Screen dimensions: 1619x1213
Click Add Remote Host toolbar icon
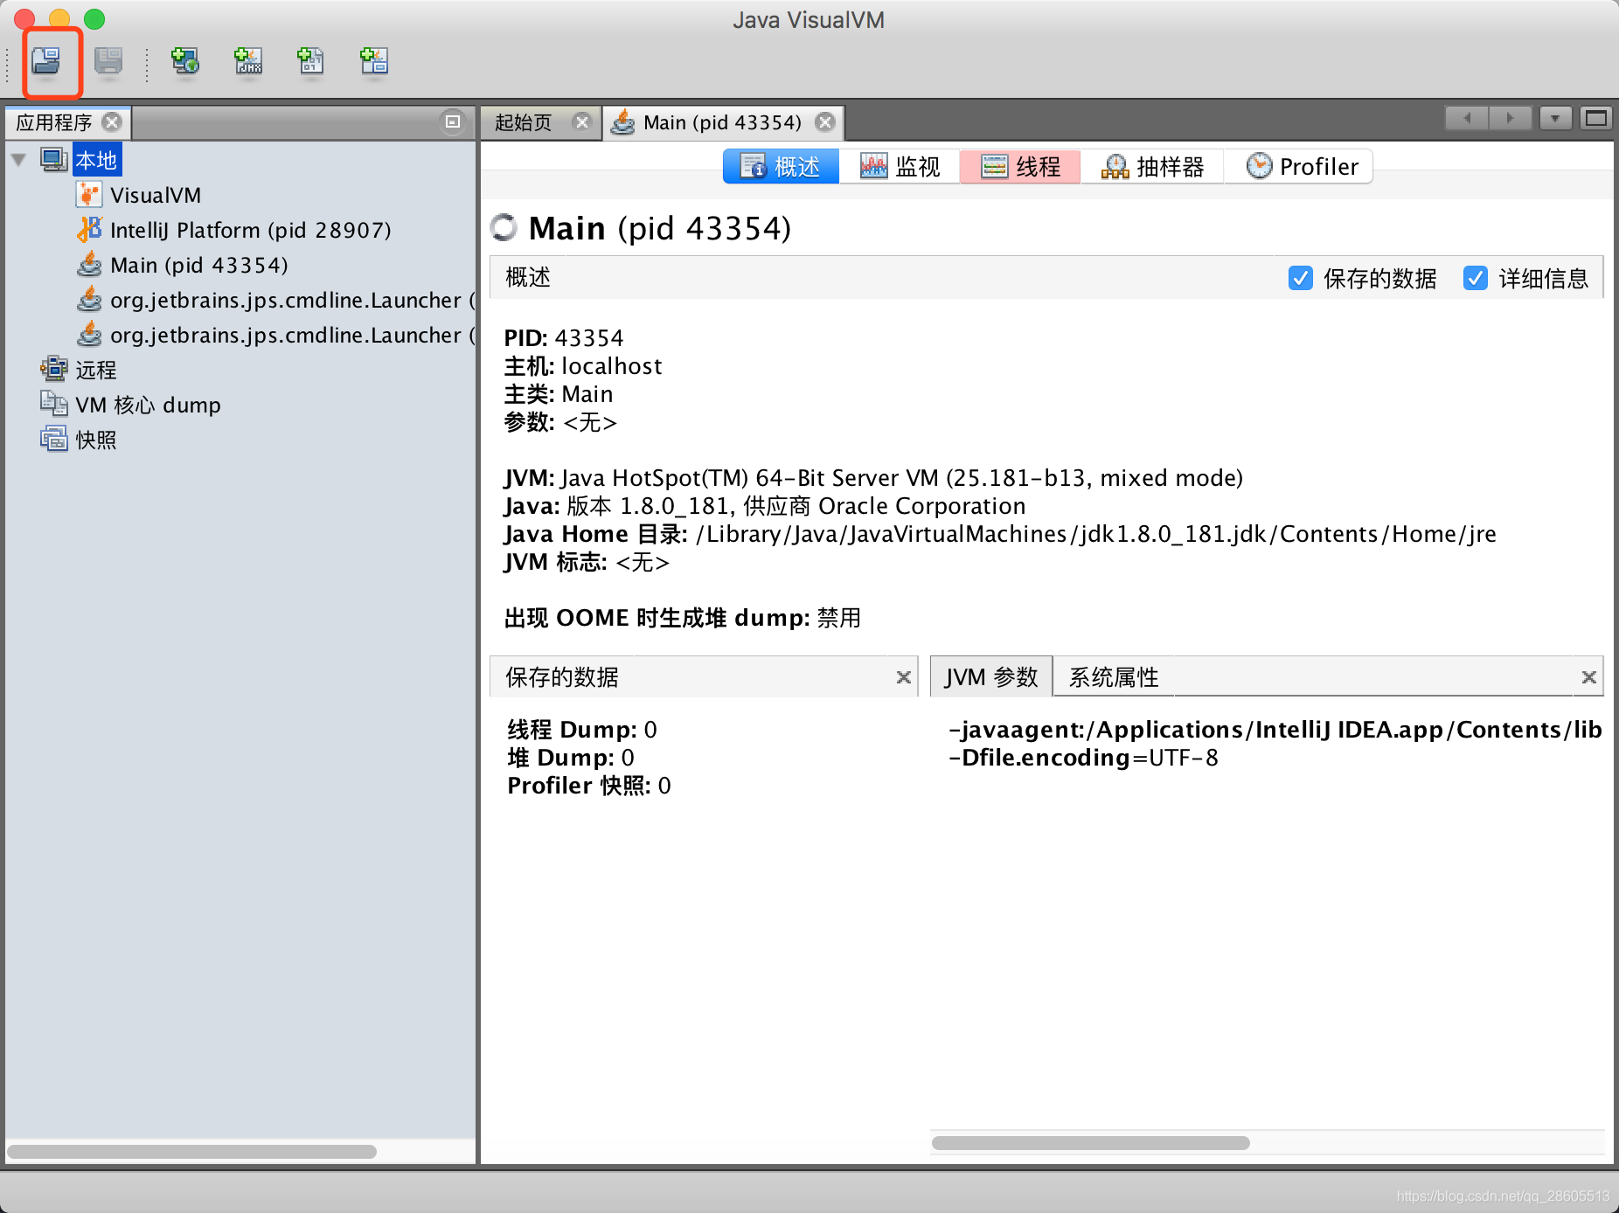(185, 61)
